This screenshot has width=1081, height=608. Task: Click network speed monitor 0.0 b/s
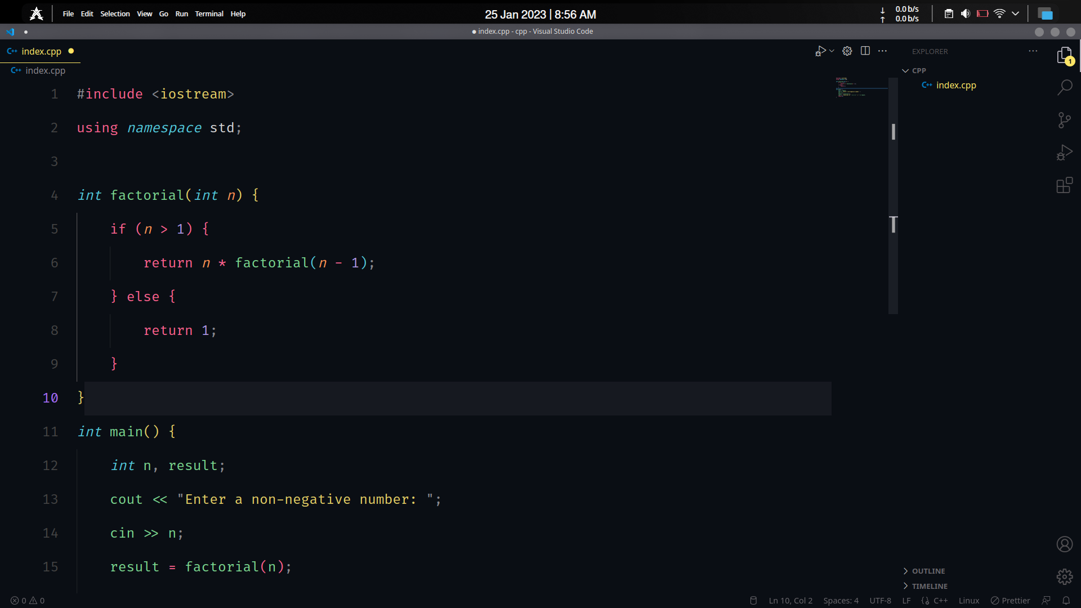point(900,14)
